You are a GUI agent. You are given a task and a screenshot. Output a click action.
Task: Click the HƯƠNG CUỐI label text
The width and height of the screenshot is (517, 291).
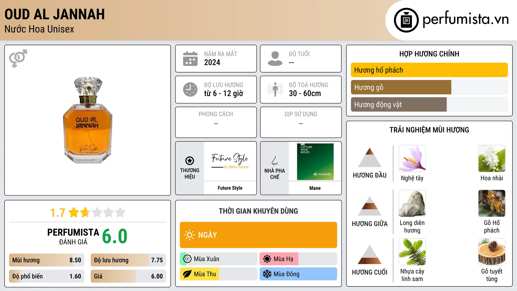tap(370, 272)
